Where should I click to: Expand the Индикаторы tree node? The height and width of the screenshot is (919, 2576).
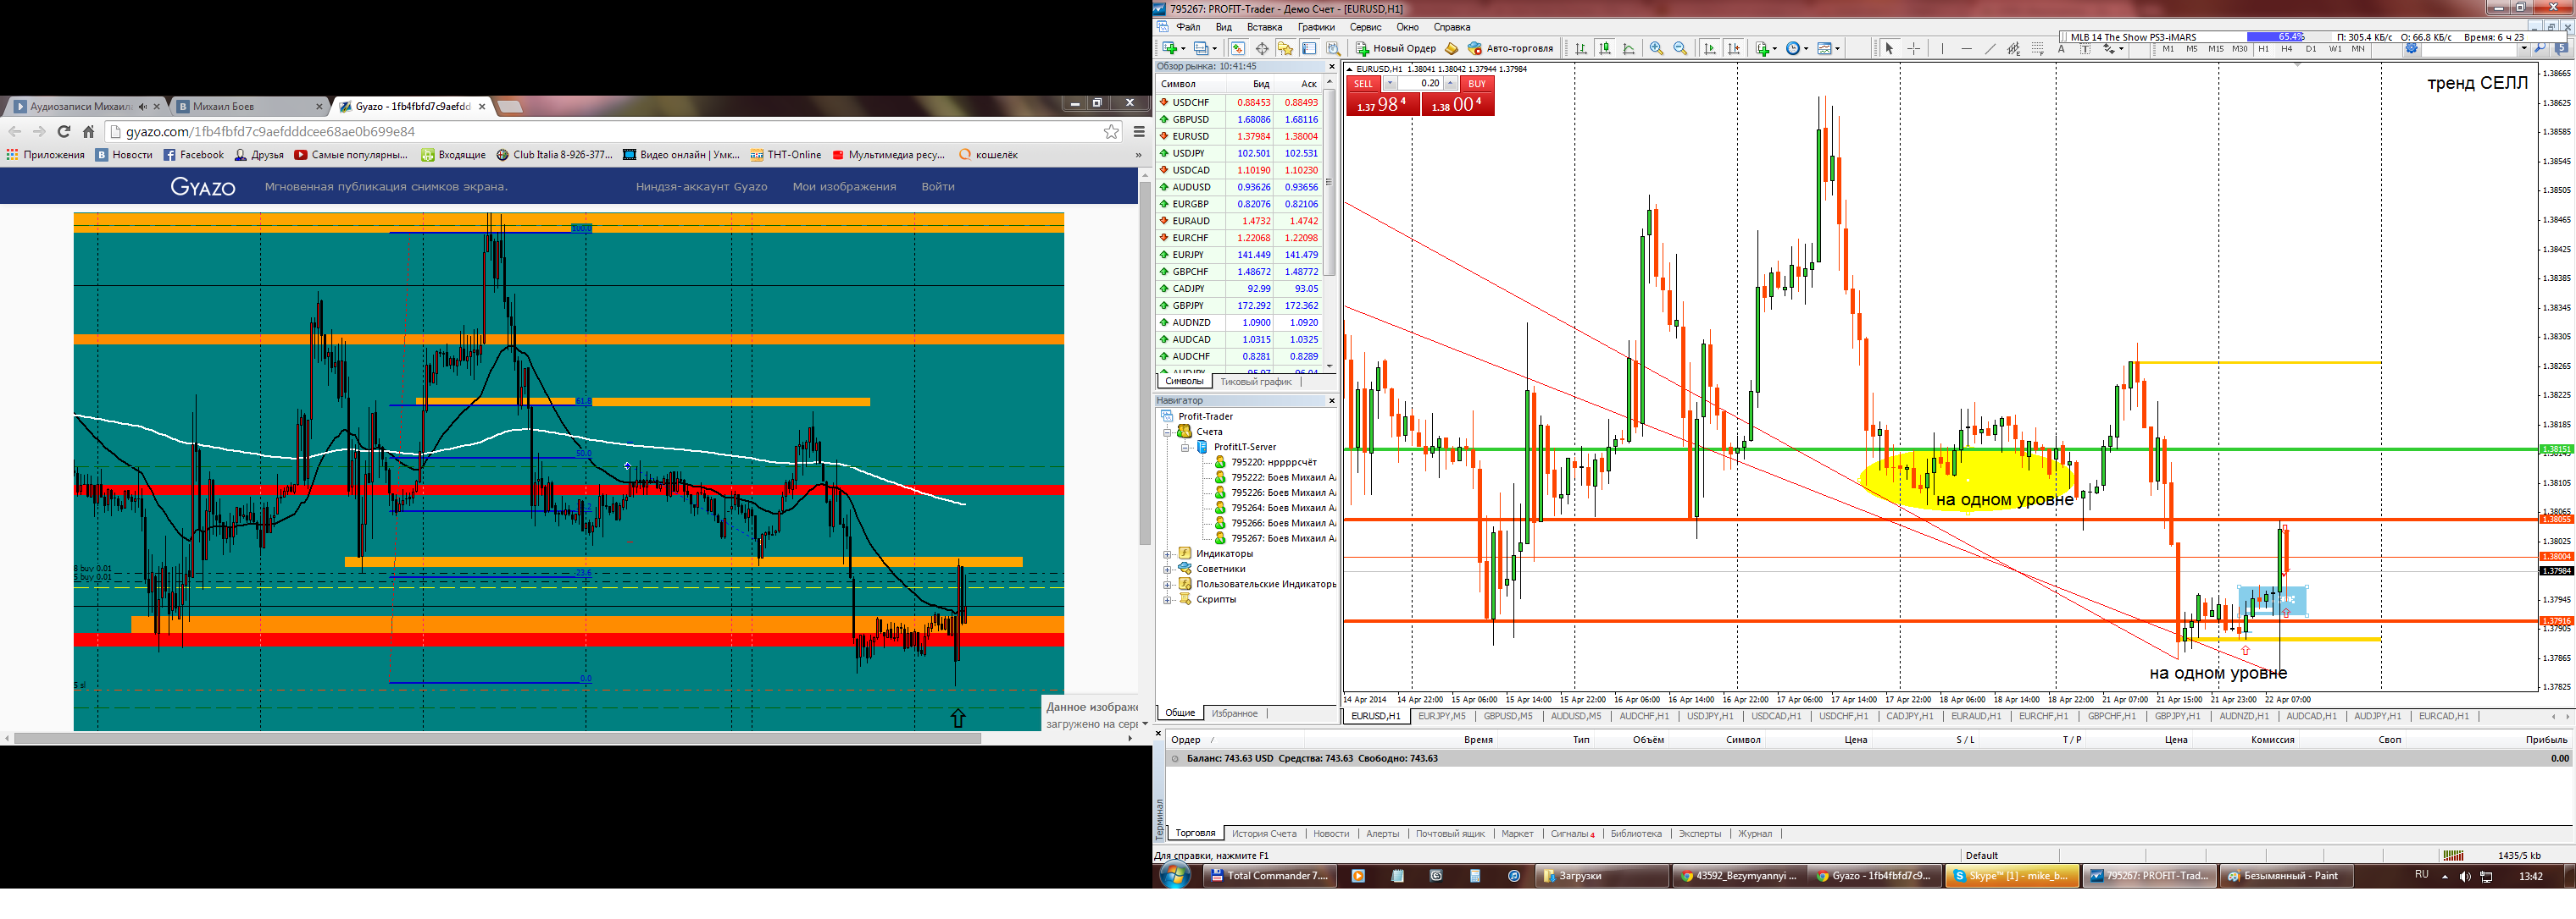[1167, 554]
